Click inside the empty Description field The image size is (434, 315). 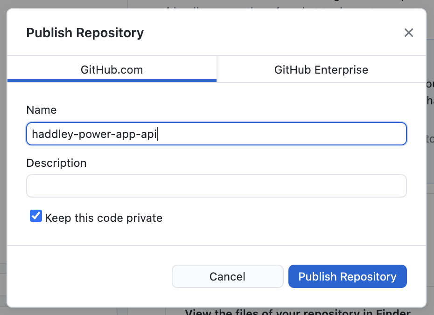[216, 186]
